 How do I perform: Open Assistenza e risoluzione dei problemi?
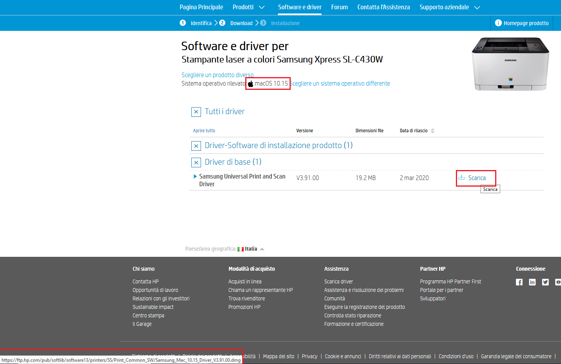pos(364,290)
